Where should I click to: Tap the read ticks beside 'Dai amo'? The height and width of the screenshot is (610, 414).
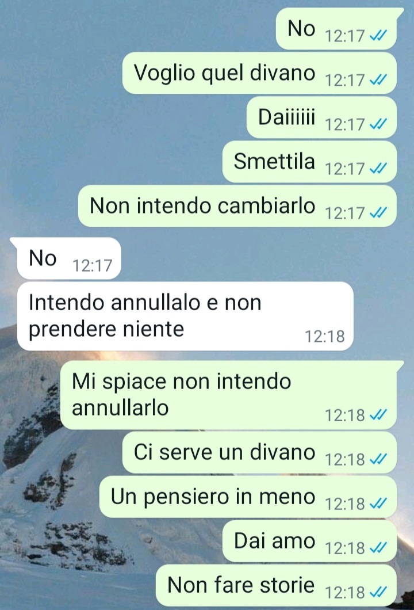pyautogui.click(x=378, y=548)
